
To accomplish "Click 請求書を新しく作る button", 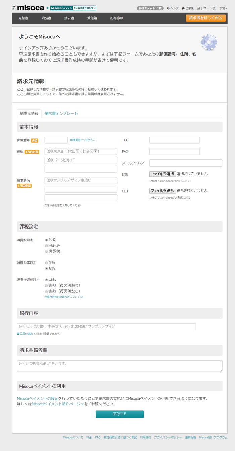I will pyautogui.click(x=205, y=18).
